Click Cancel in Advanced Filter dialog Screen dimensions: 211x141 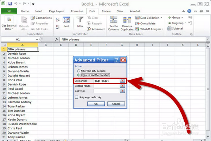tap(116, 104)
